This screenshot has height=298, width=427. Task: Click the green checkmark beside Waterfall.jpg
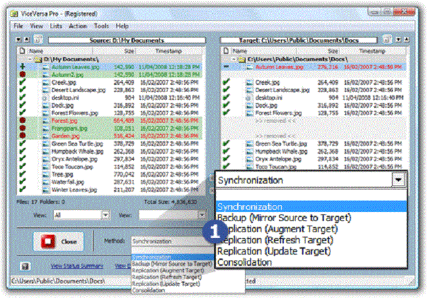click(22, 182)
